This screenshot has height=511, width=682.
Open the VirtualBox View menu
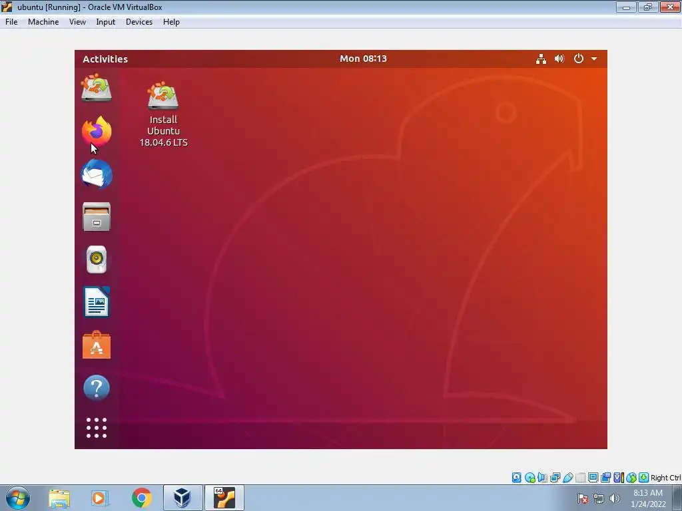pyautogui.click(x=77, y=22)
